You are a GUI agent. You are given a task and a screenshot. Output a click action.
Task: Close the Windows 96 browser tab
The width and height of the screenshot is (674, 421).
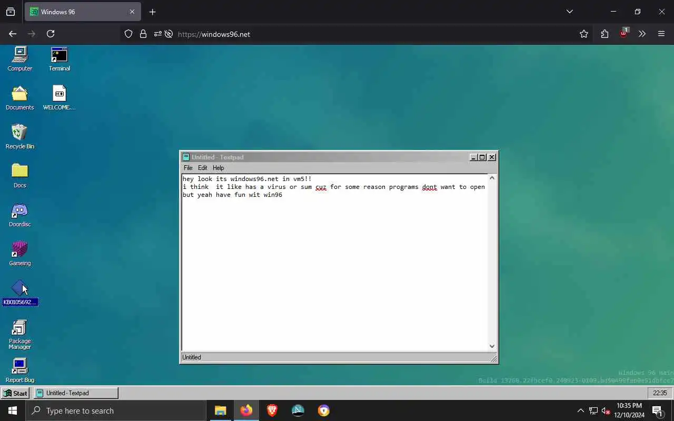[132, 12]
